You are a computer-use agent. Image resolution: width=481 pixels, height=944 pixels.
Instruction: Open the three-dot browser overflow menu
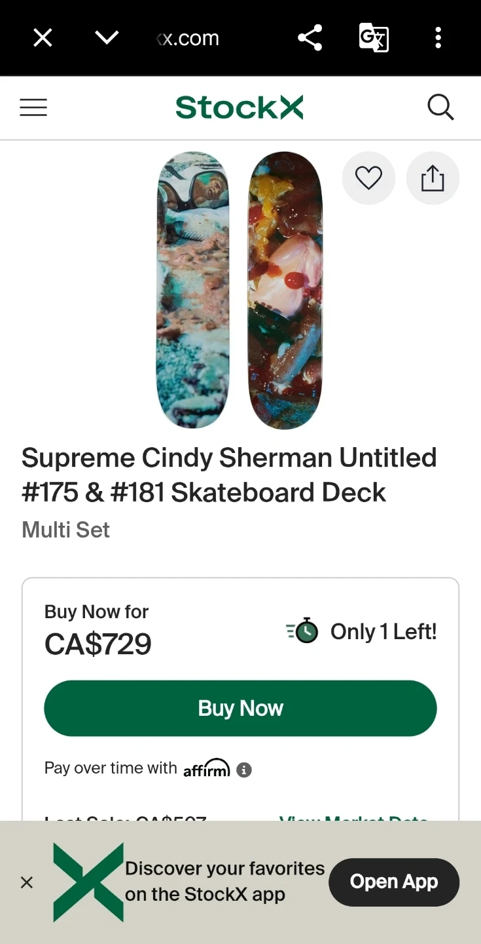click(x=438, y=38)
